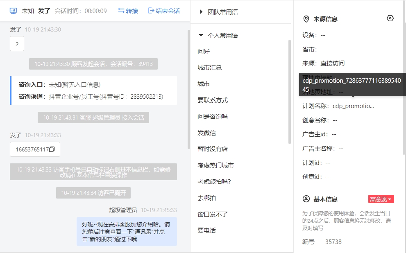The width and height of the screenshot is (406, 253).
Task: Pick the 考虑热门城市 quick phrase
Action: click(215, 165)
